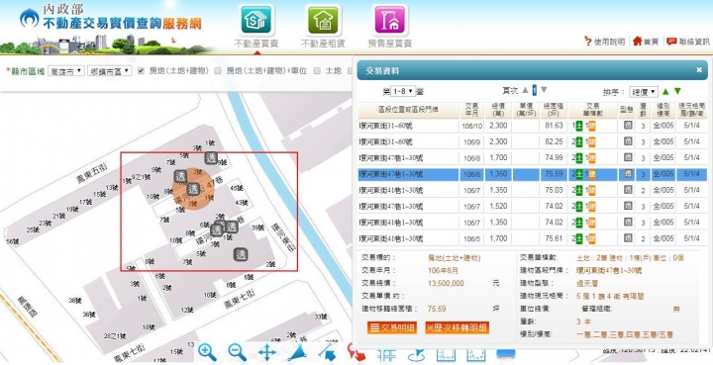
Task: Open 聯絡資訊 contact information link
Action: (x=688, y=42)
